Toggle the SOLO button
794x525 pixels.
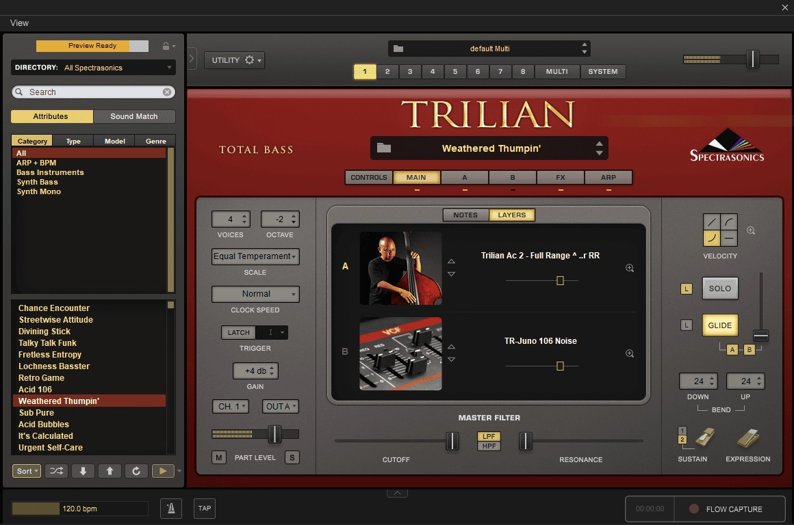coord(719,288)
